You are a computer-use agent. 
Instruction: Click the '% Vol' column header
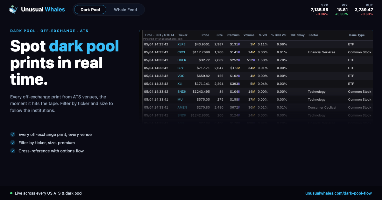tap(263, 35)
